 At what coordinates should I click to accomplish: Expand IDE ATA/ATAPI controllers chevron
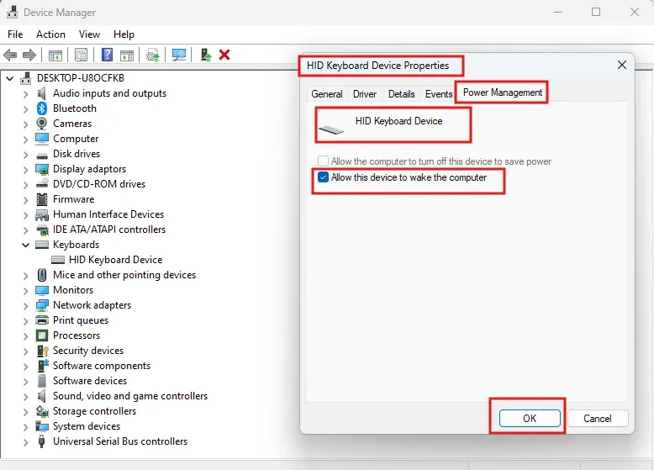[x=25, y=230]
